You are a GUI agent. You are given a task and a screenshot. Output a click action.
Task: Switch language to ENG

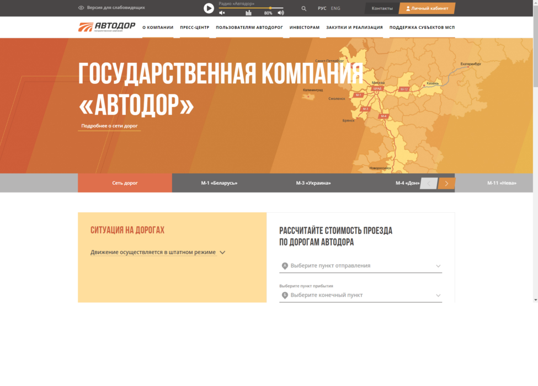(335, 8)
